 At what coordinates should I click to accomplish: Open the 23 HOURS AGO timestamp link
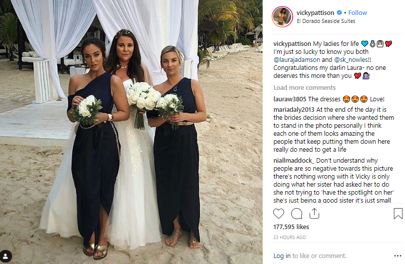pos(289,237)
